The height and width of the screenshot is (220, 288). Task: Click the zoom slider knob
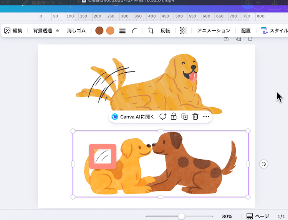(x=181, y=216)
